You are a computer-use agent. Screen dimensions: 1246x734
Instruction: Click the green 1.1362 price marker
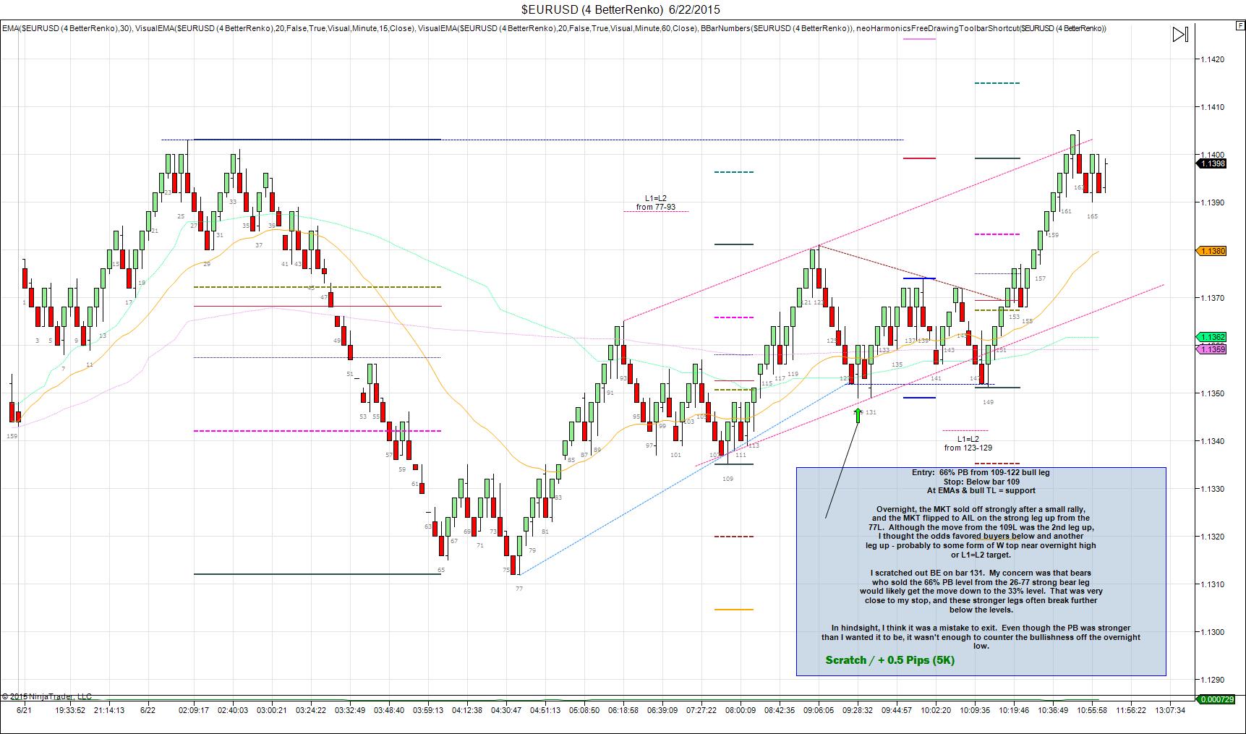click(x=1213, y=337)
